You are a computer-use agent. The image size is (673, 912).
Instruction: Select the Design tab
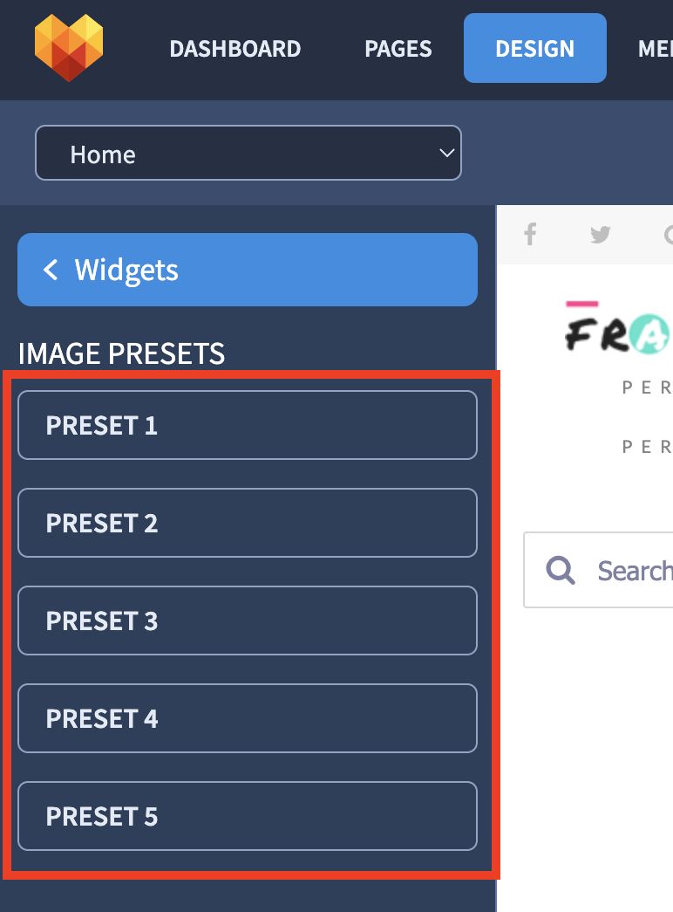534,48
